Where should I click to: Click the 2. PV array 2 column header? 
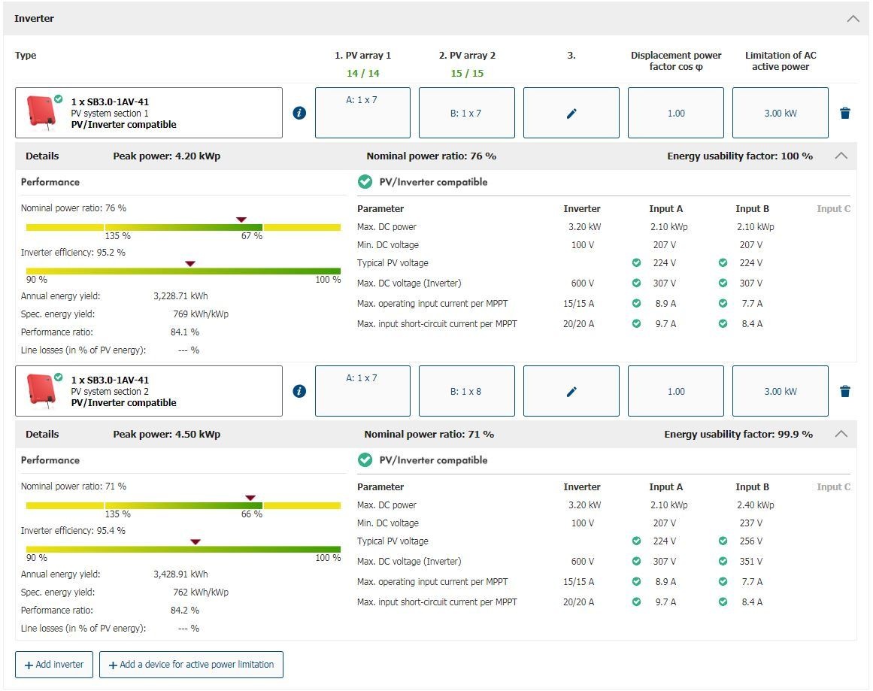tap(466, 56)
